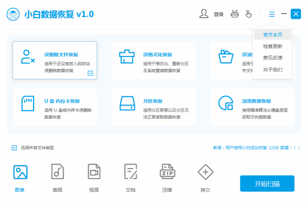Select the 音频 audio file type icon
The width and height of the screenshot is (307, 202).
point(57,171)
